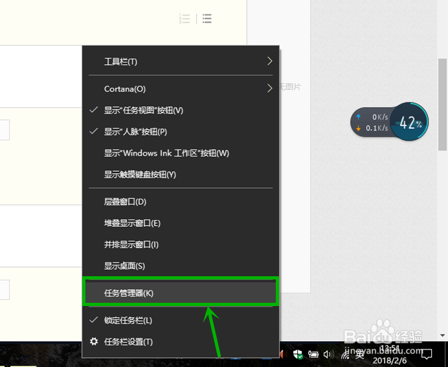Click the 42% memory usage circle widget
The height and width of the screenshot is (367, 448).
[x=409, y=122]
